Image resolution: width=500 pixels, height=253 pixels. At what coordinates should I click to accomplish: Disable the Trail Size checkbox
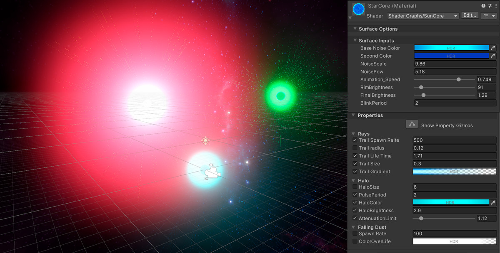coord(355,164)
